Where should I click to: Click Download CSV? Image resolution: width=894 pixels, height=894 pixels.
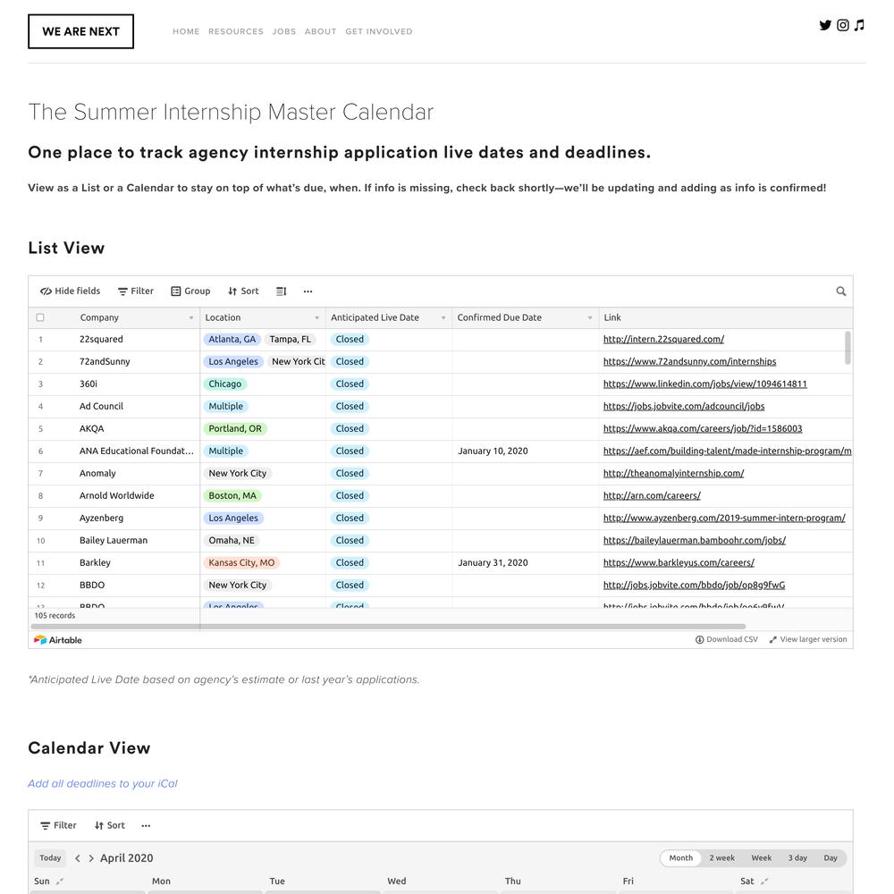[727, 640]
